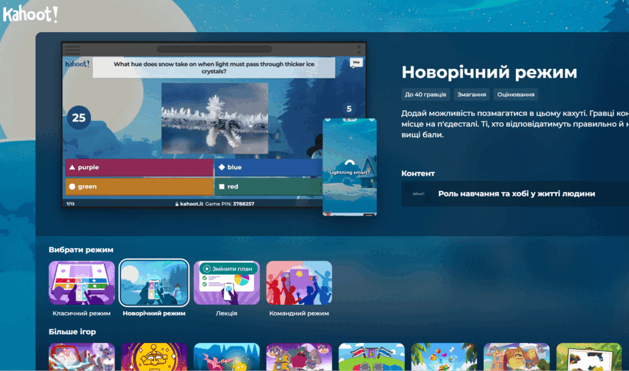Select Лекція mode thumbnail
This screenshot has width=629, height=371.
[x=227, y=283]
